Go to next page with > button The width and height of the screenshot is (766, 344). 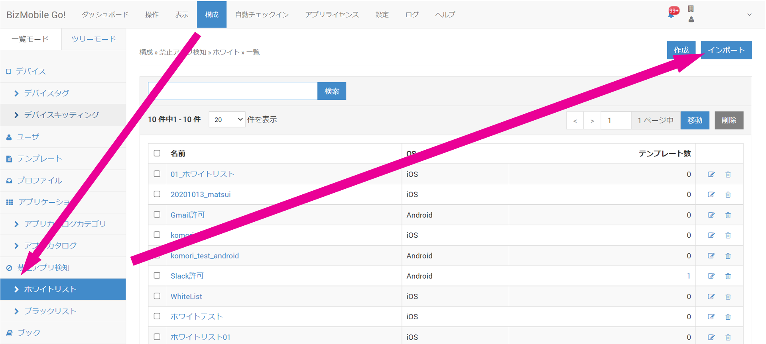(592, 121)
